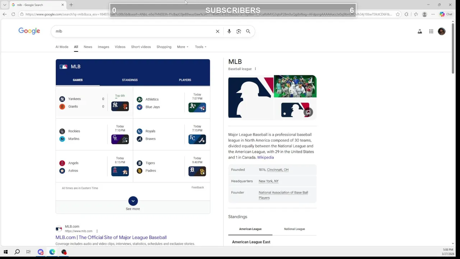460x259 pixels.
Task: Click the Yankees team logo
Action: [62, 99]
